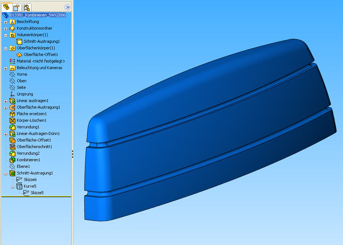The image size is (343, 245).
Task: Select the Körper-Löschen1 feature label
Action: click(x=31, y=120)
